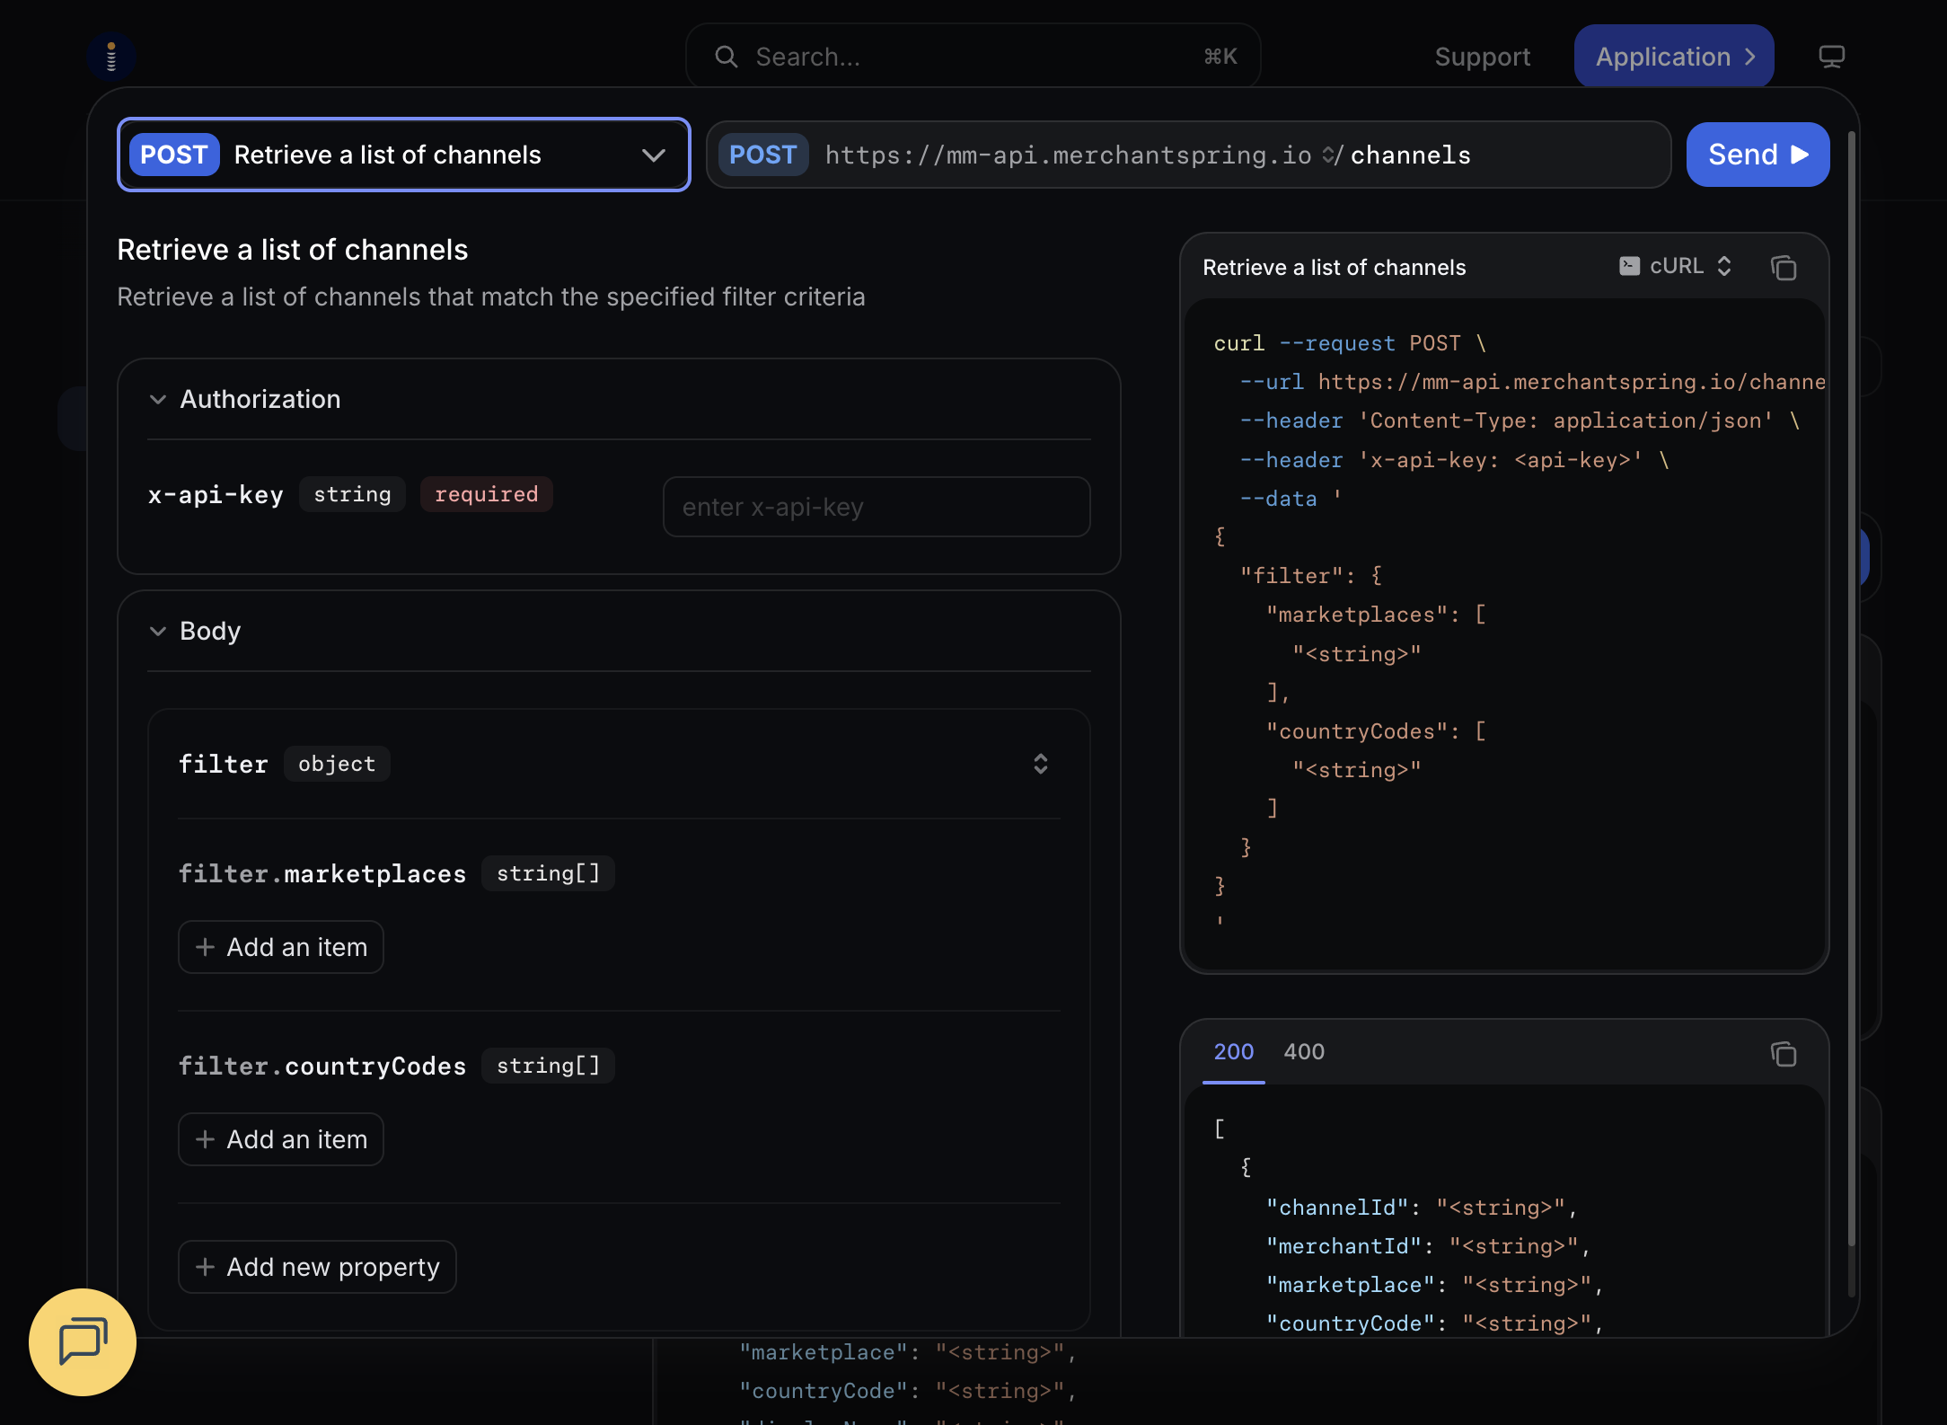Image resolution: width=1947 pixels, height=1425 pixels.
Task: Click the '--data' line in cURL
Action: click(1291, 499)
